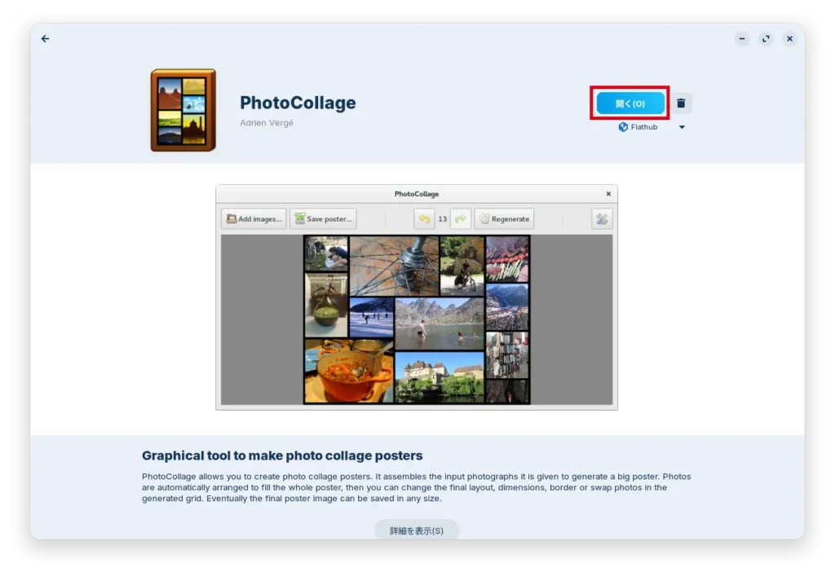The height and width of the screenshot is (576, 835).
Task: Click the undo arrow in the preview toolbar
Action: tap(424, 218)
